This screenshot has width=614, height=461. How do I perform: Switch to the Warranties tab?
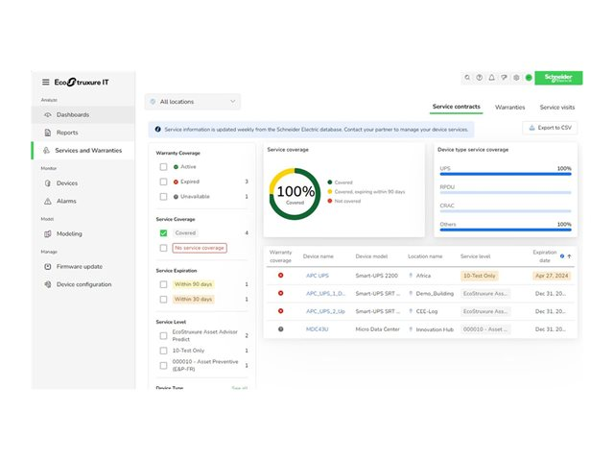pos(509,107)
